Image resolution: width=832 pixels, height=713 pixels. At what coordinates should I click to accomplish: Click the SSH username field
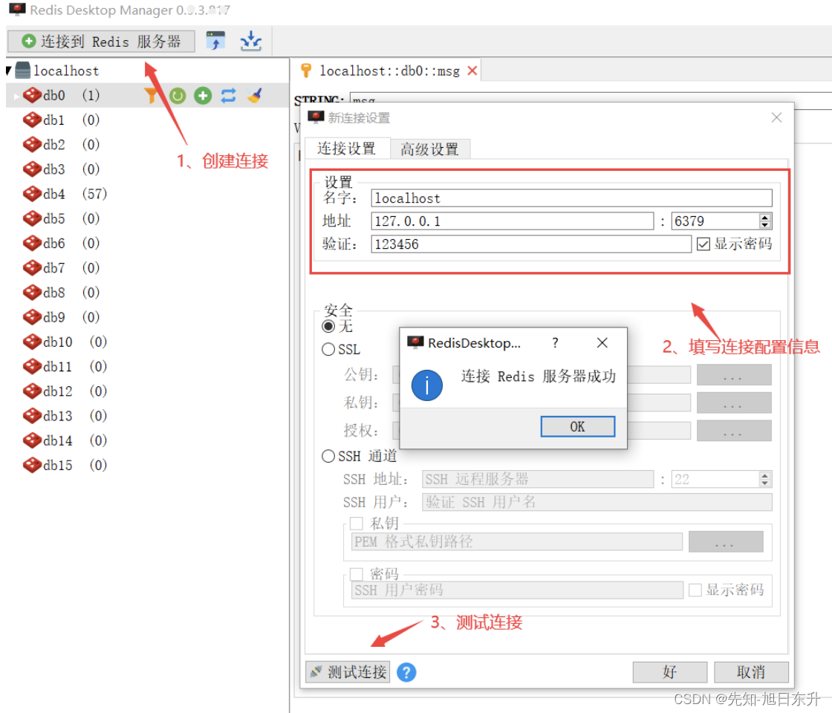click(x=597, y=502)
